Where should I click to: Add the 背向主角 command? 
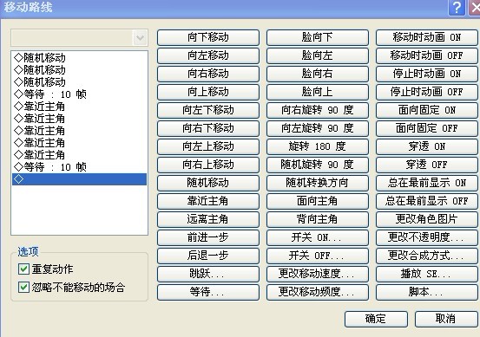pos(318,219)
